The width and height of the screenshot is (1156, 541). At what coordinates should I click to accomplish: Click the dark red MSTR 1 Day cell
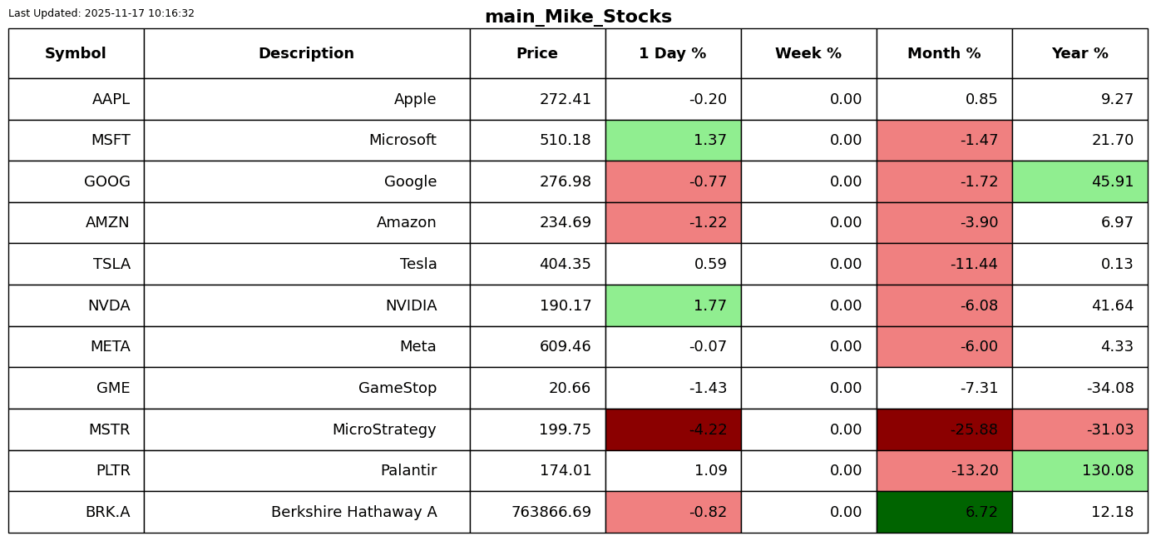tap(673, 429)
